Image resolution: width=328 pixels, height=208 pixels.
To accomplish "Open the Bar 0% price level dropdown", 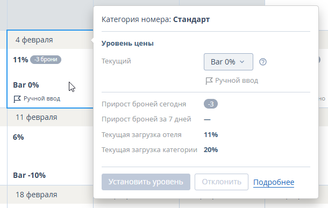I will pos(228,62).
